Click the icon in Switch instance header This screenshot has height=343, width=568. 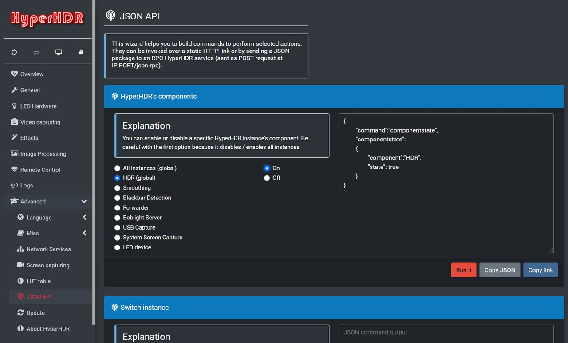(x=114, y=308)
